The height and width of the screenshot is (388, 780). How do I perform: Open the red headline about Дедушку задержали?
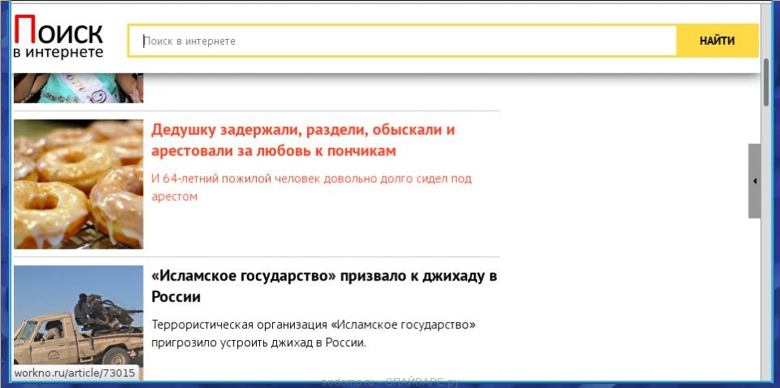click(x=302, y=140)
